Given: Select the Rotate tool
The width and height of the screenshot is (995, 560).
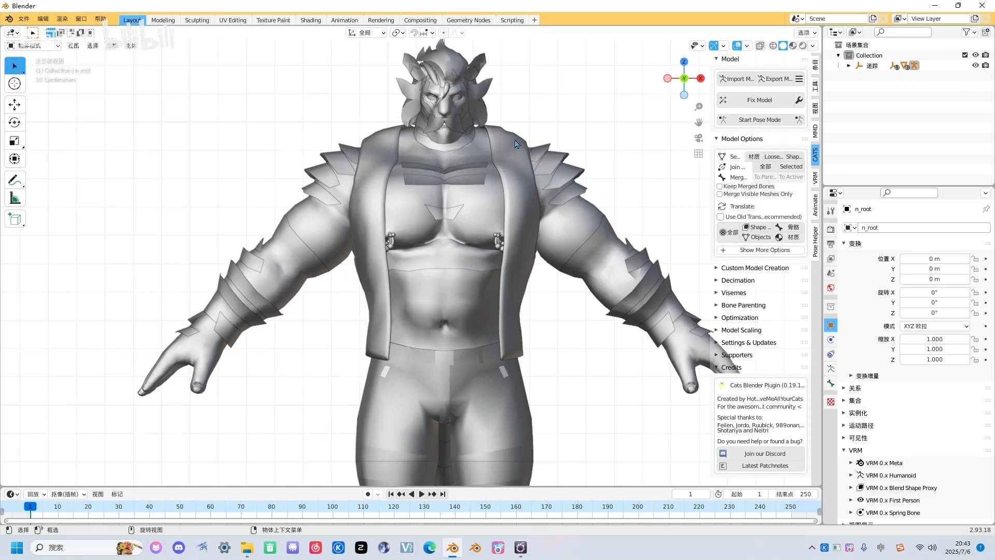Looking at the screenshot, I should tap(15, 123).
